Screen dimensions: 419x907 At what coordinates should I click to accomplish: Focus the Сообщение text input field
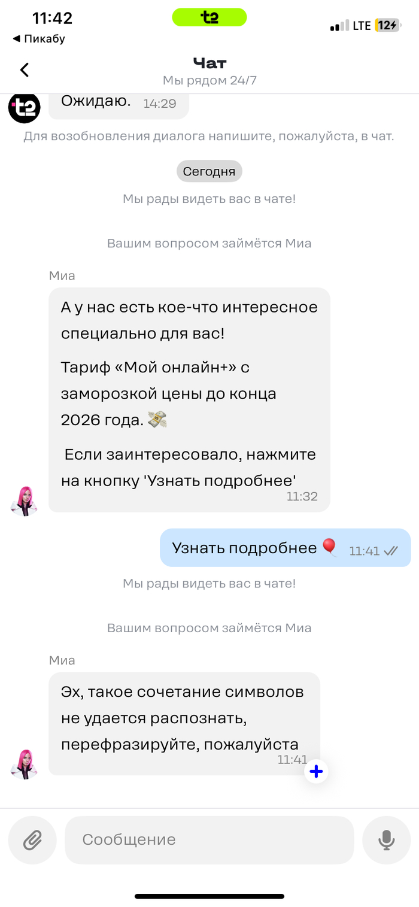pyautogui.click(x=209, y=840)
